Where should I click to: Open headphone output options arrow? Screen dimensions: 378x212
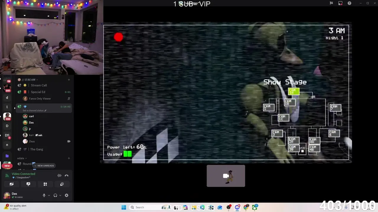[x=60, y=195]
